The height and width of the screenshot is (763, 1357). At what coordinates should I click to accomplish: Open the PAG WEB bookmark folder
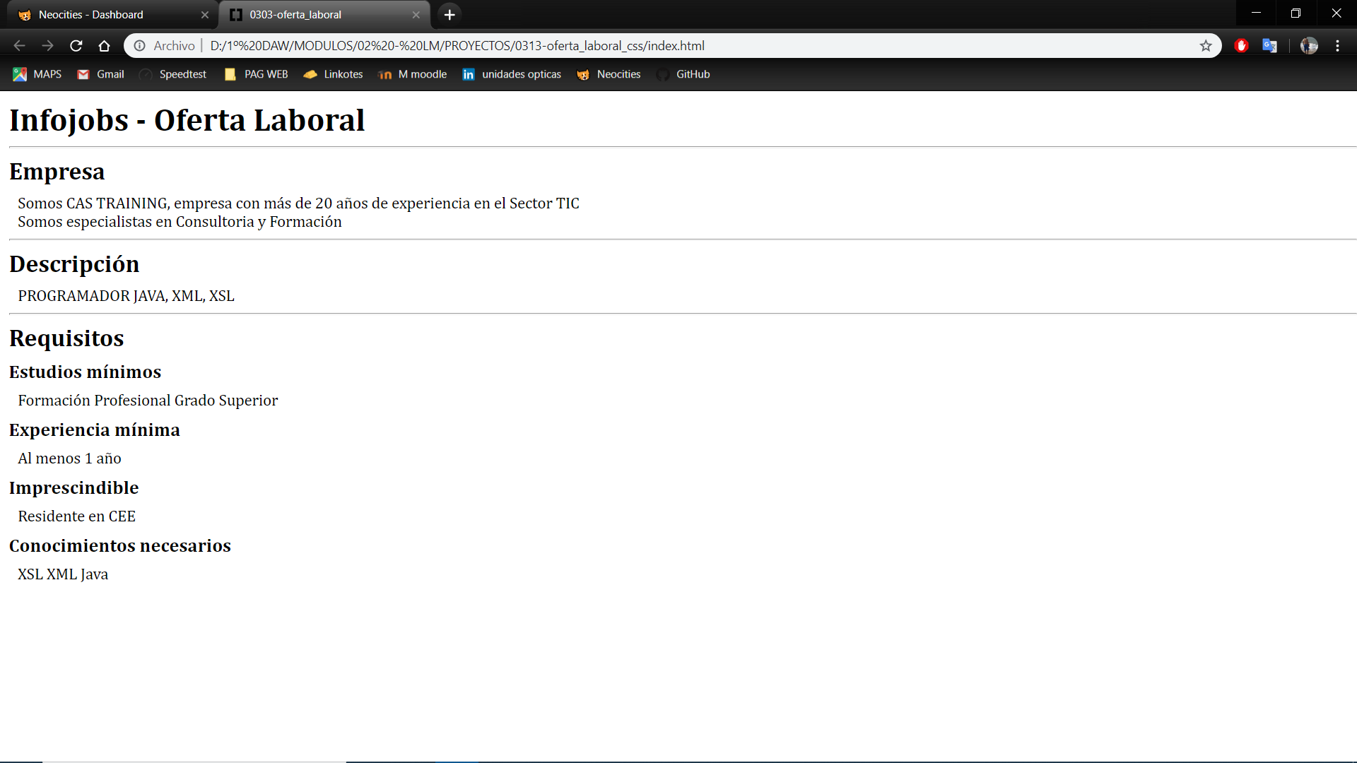point(256,74)
